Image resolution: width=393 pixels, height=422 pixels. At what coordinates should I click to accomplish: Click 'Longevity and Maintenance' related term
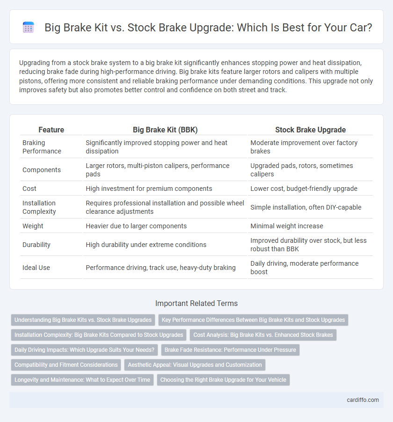[82, 380]
